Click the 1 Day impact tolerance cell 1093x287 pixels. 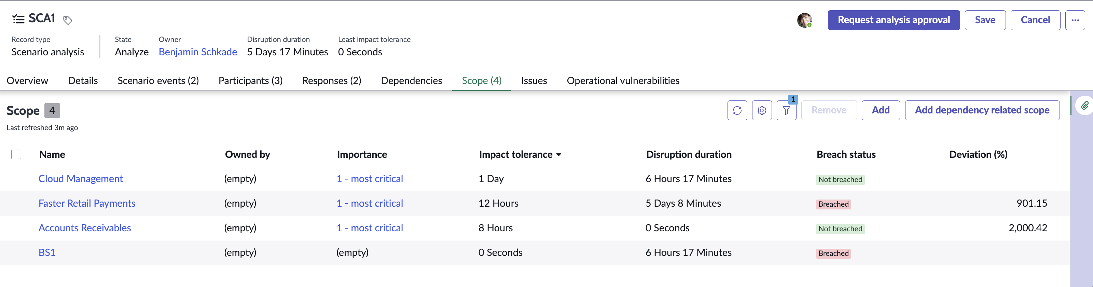pyautogui.click(x=491, y=179)
